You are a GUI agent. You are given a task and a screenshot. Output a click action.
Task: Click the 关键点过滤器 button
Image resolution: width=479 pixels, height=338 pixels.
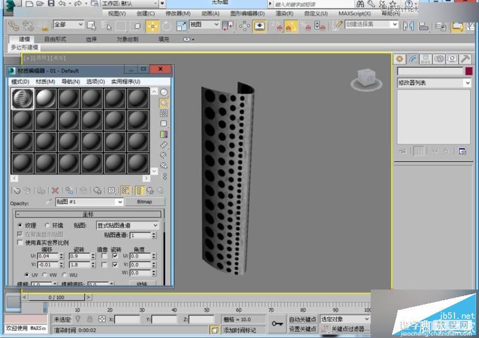350,329
